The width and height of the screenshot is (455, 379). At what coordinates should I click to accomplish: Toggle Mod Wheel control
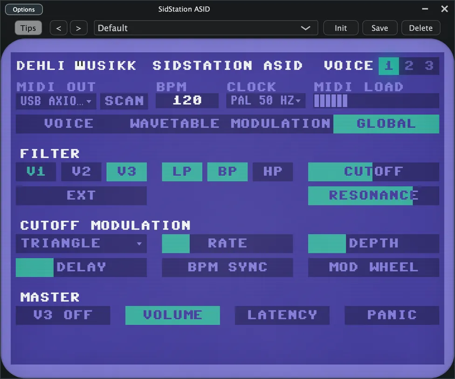(373, 267)
